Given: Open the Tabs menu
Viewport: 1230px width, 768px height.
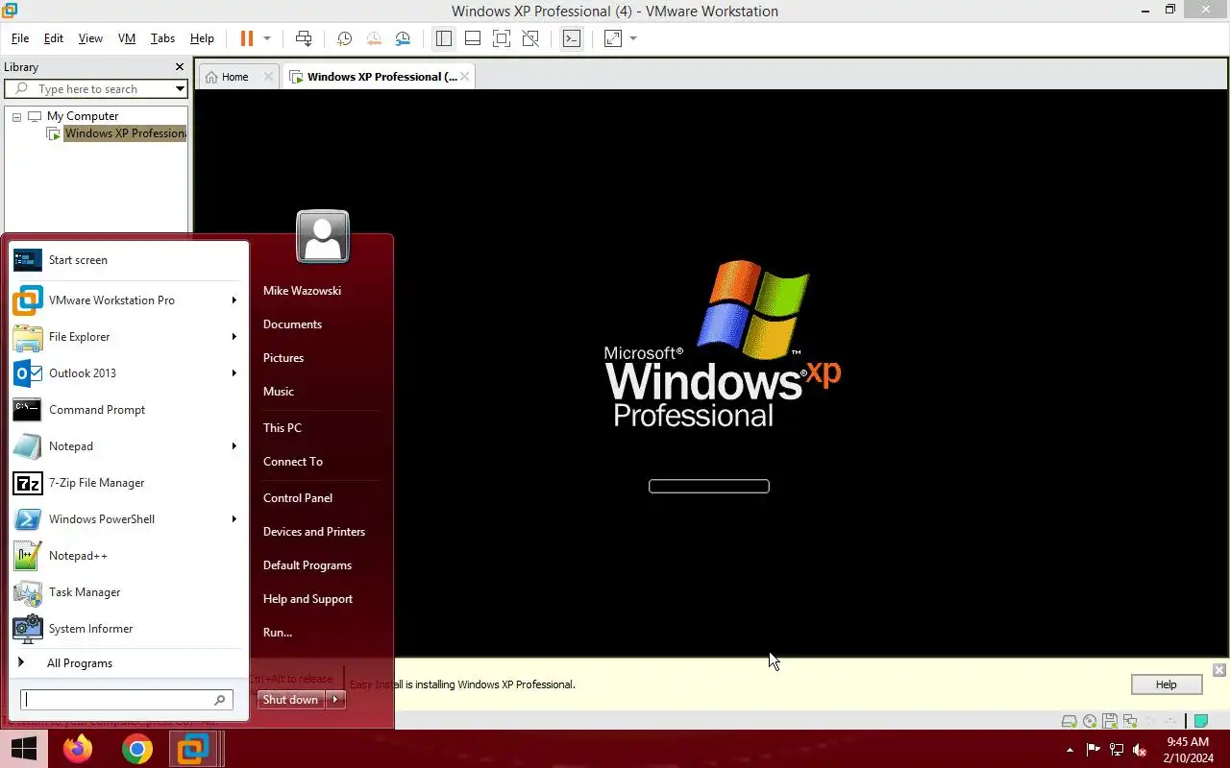Looking at the screenshot, I should pyautogui.click(x=163, y=38).
